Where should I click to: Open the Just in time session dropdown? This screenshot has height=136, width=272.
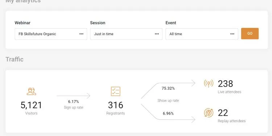coord(126,34)
